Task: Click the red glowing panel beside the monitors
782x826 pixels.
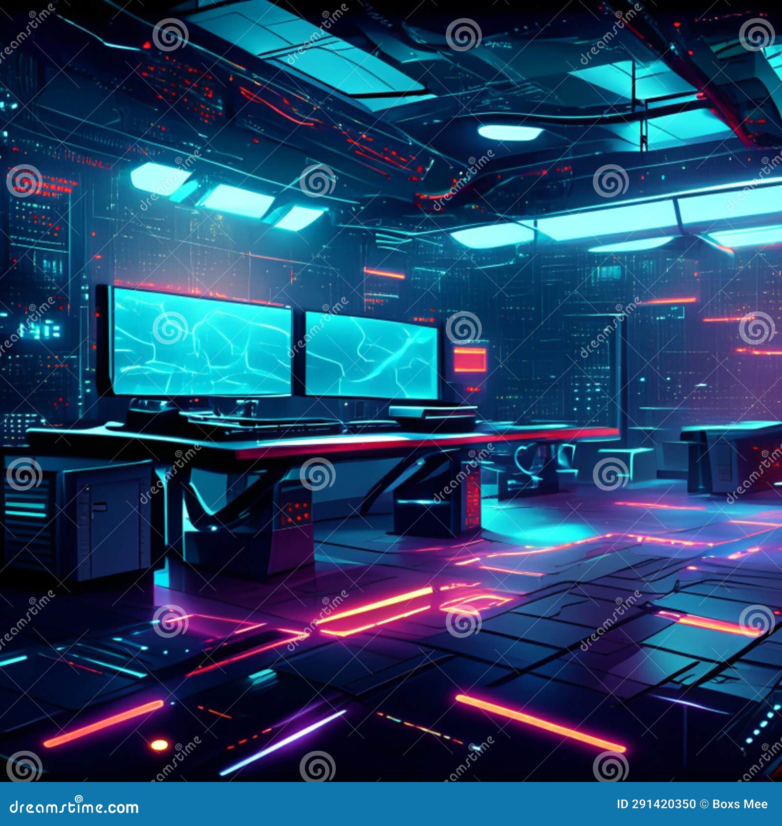Action: [x=470, y=359]
